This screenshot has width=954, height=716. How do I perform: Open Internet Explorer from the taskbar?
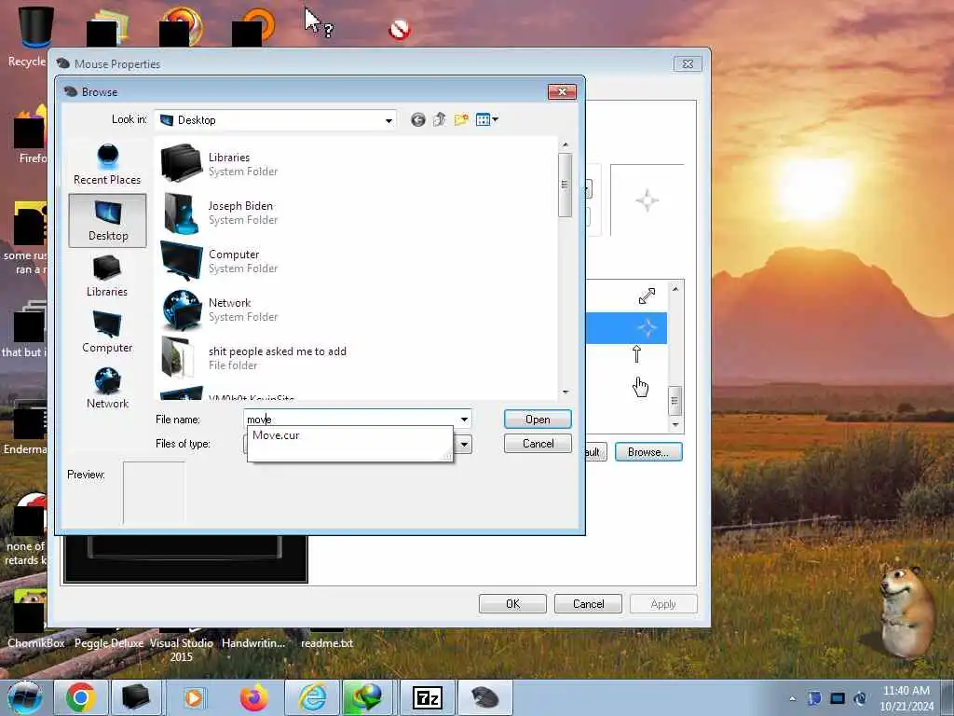click(x=311, y=697)
